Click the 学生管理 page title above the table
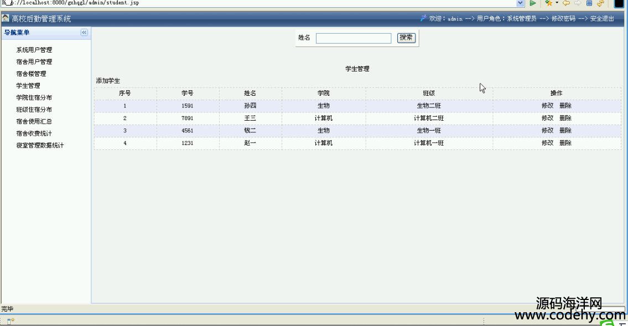This screenshot has width=628, height=326. (x=357, y=69)
